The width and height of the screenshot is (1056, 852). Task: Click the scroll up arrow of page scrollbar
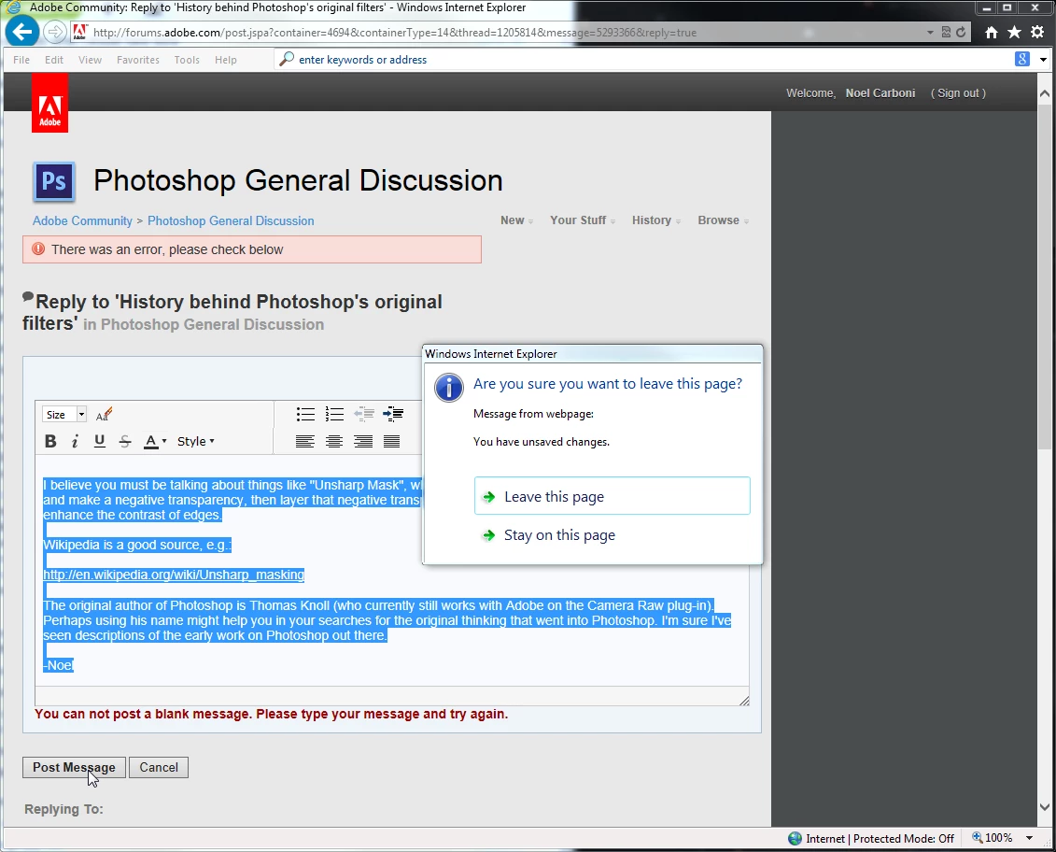pos(1045,93)
